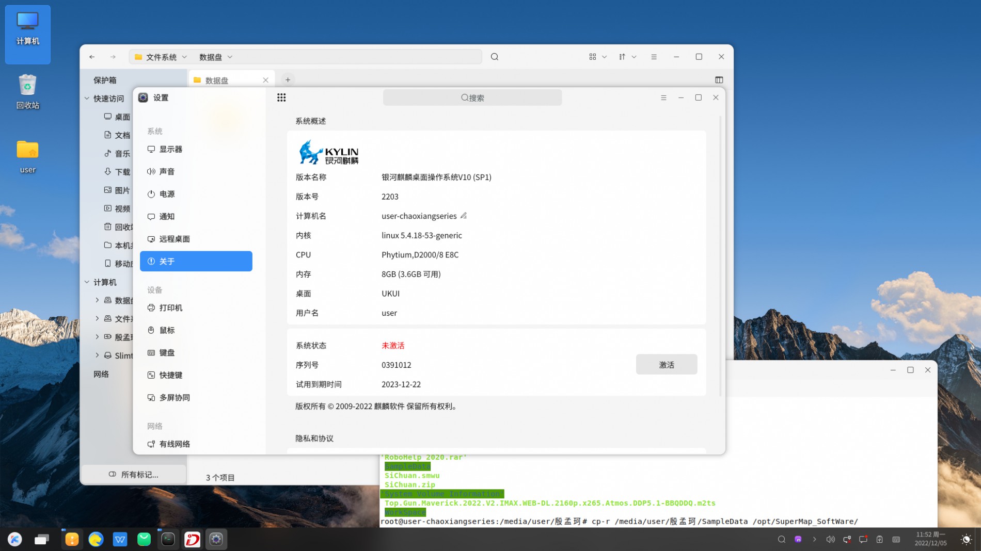Image resolution: width=981 pixels, height=551 pixels.
Task: Collapse the 计算机 section in sidebar
Action: [x=87, y=282]
